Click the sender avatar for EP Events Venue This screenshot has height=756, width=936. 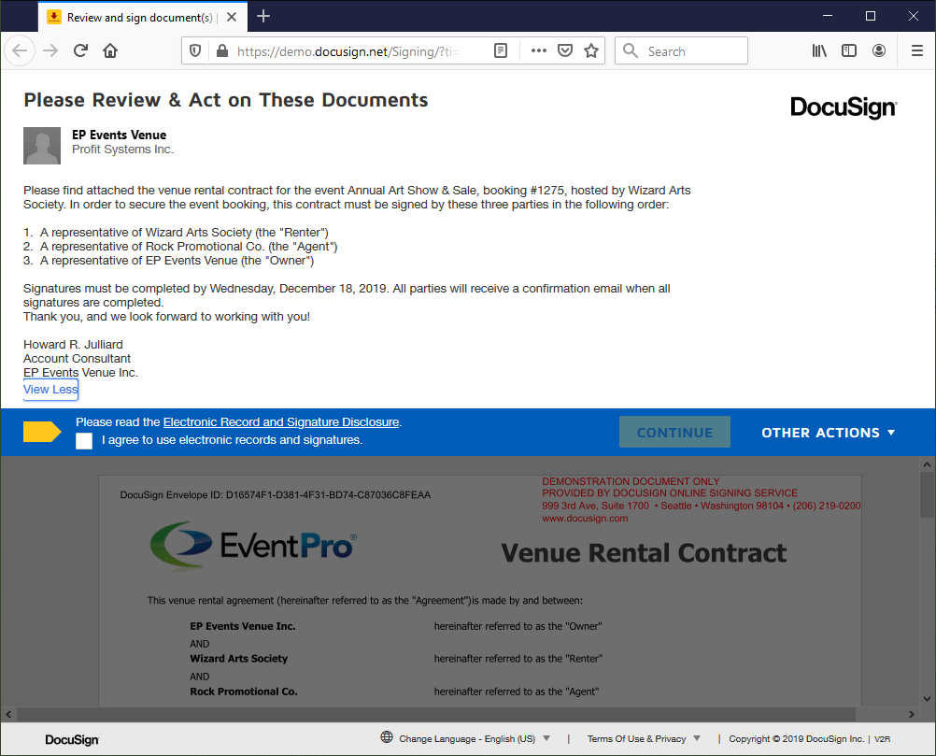(42, 145)
